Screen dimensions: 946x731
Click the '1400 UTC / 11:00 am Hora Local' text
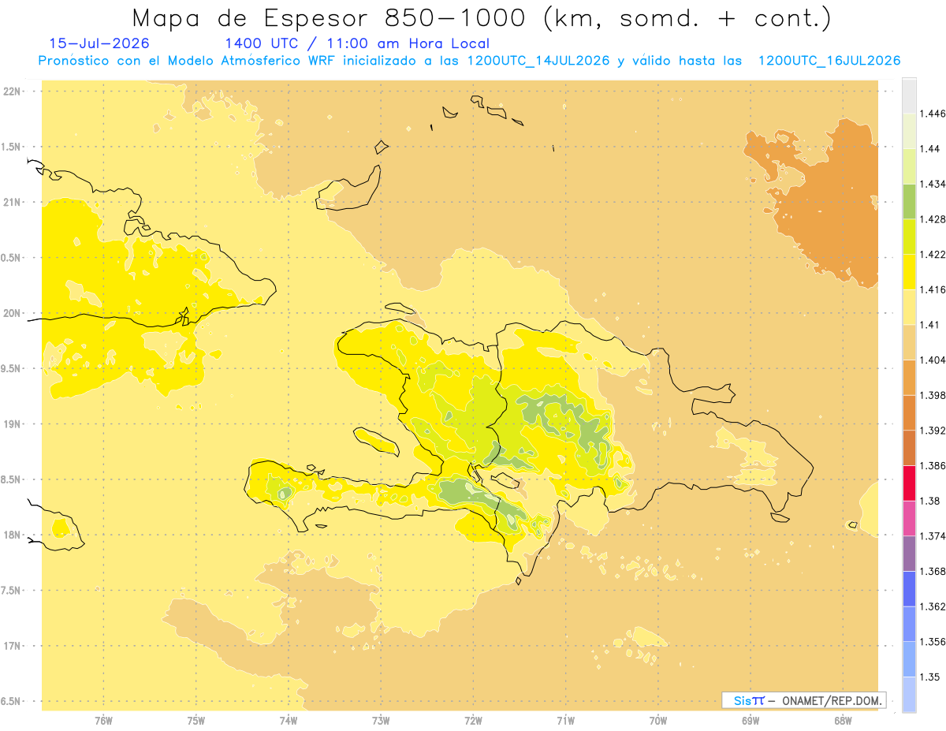(357, 44)
